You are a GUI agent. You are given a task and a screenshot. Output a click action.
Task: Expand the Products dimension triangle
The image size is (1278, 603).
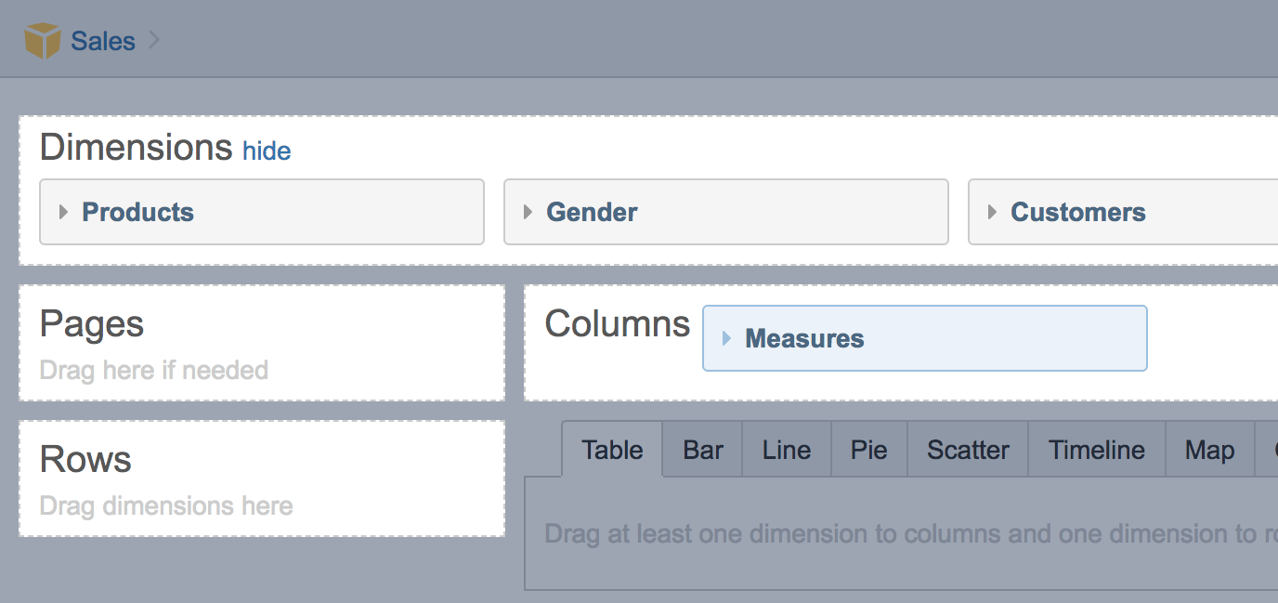click(x=64, y=212)
